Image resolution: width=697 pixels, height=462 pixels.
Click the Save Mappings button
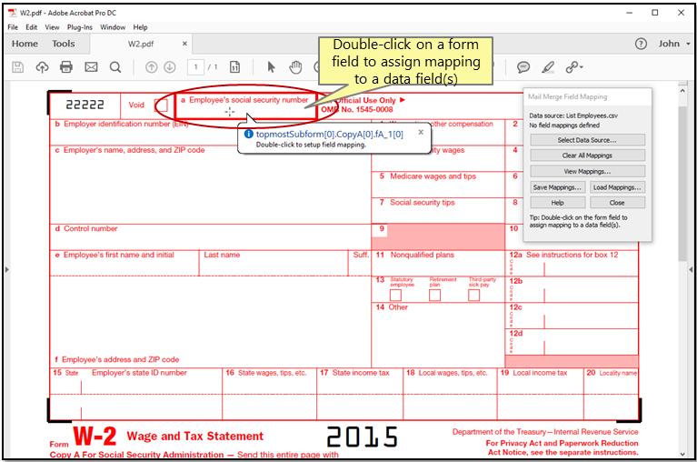[x=557, y=187]
